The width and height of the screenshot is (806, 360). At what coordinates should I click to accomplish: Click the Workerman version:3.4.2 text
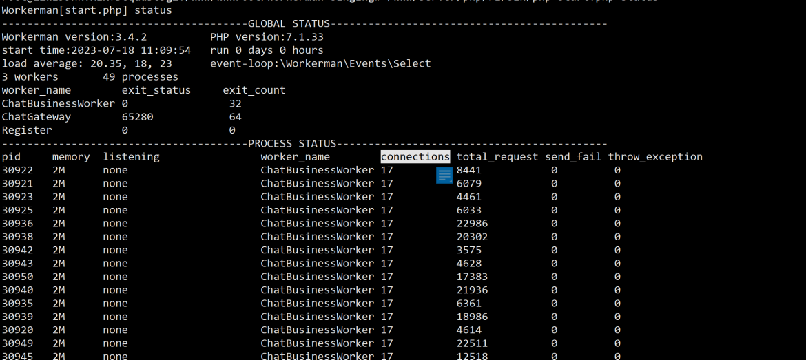click(74, 37)
